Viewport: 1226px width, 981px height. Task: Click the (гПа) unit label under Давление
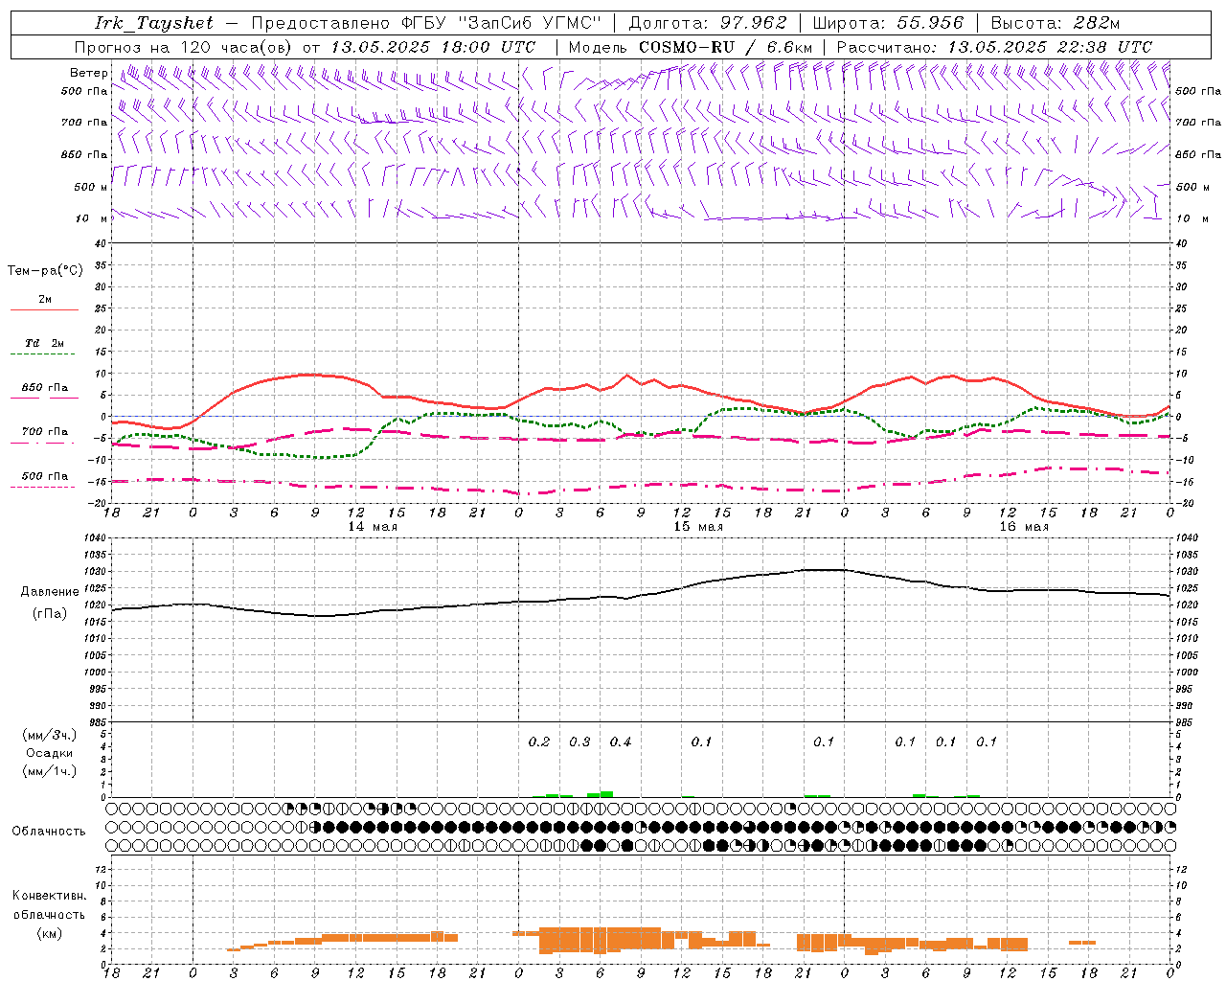[x=50, y=614]
